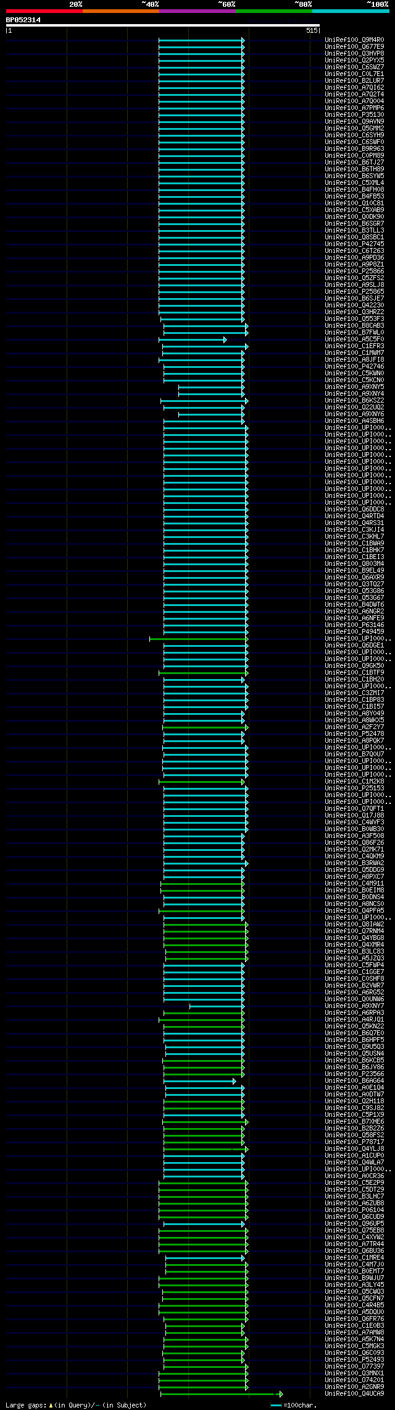
Task: Select label UniRef100_Q8IAW2
Action: 354,925
